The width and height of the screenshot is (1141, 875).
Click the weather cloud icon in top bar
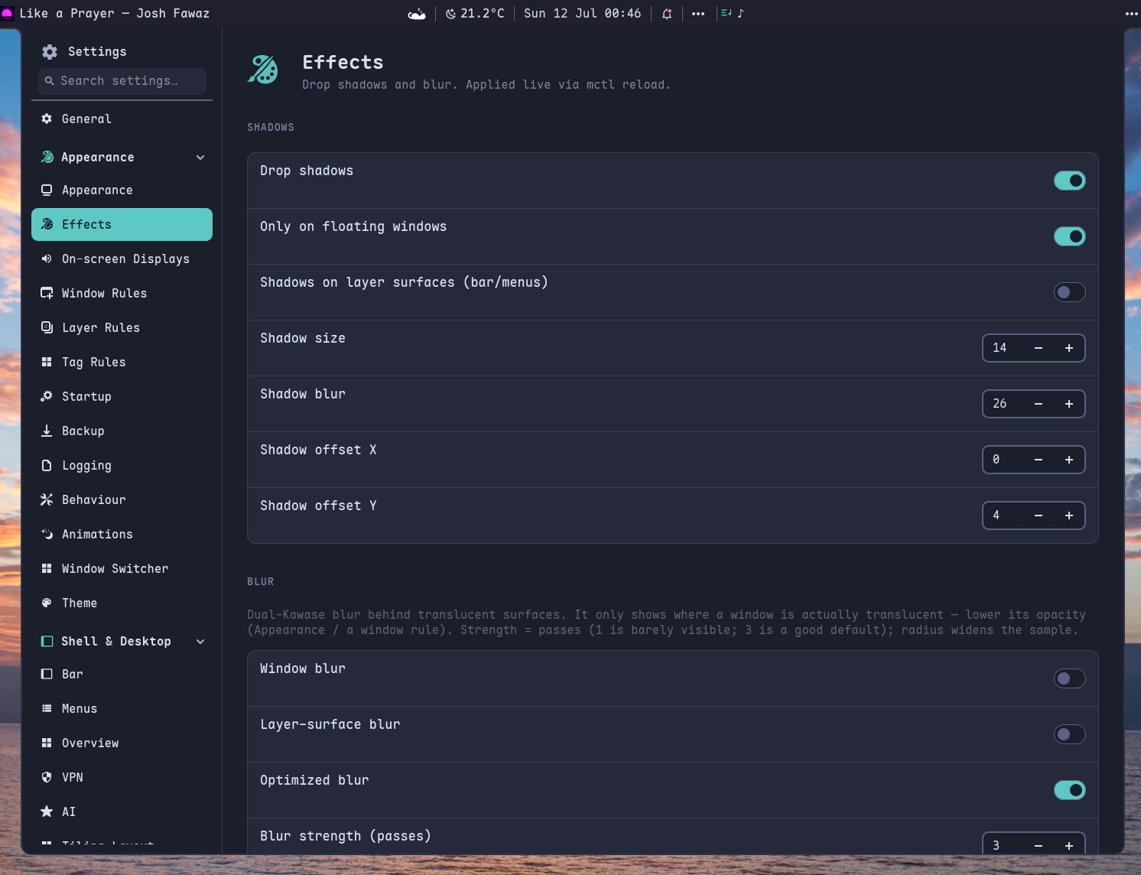[x=417, y=14]
